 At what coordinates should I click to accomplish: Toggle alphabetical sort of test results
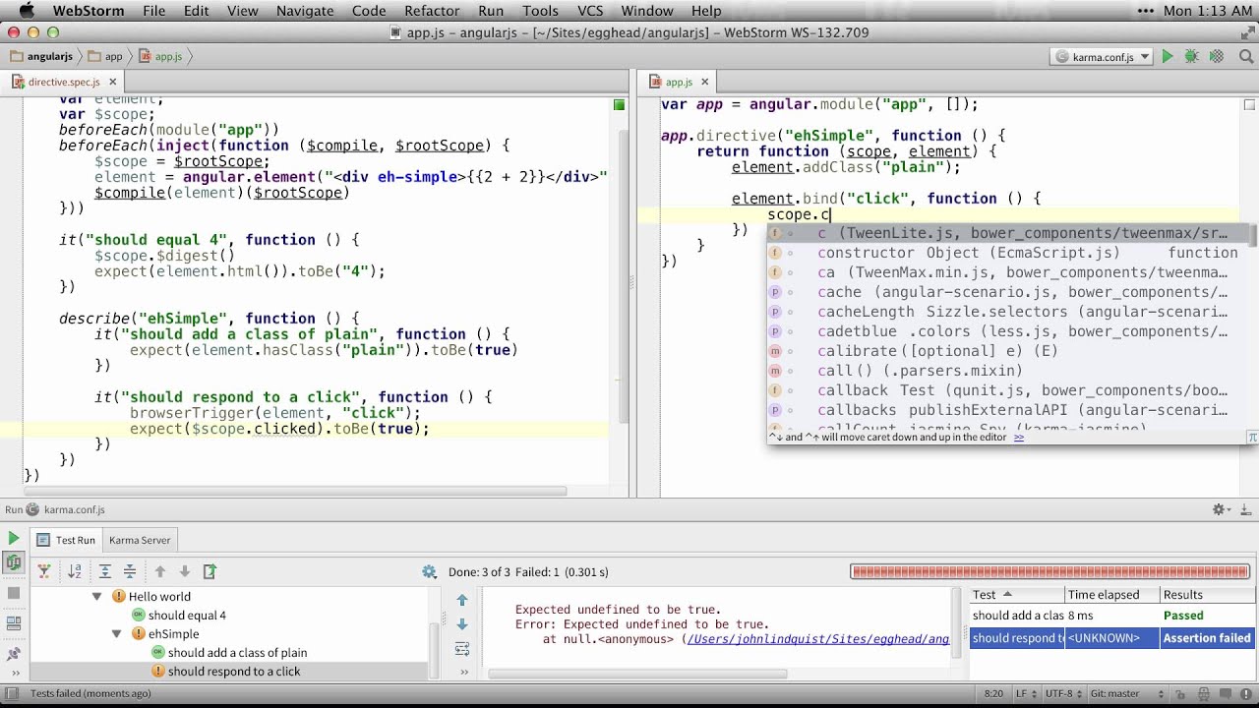[x=75, y=571]
